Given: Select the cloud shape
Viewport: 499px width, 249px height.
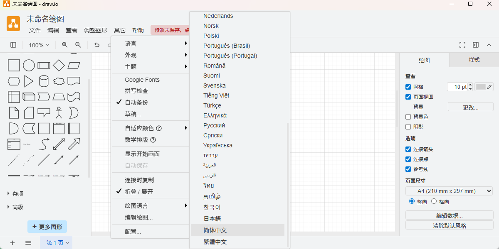Looking at the screenshot, I should (x=59, y=81).
